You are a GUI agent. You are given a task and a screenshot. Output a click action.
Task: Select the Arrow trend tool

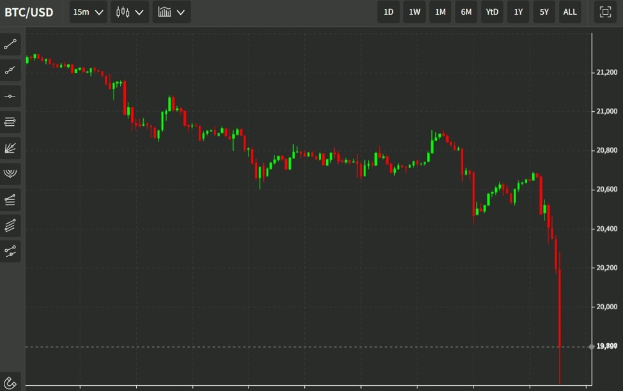tap(10, 70)
